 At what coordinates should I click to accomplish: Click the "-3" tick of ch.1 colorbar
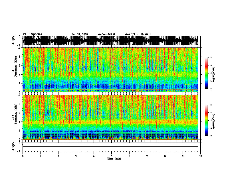tap(210, 58)
